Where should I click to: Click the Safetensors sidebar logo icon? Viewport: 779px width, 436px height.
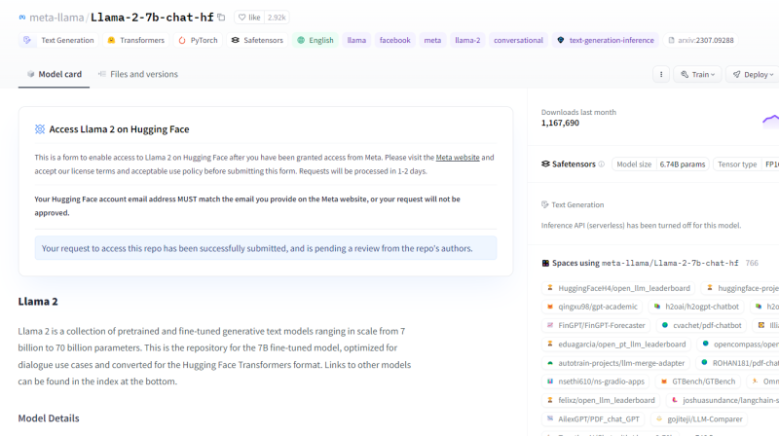pos(545,163)
